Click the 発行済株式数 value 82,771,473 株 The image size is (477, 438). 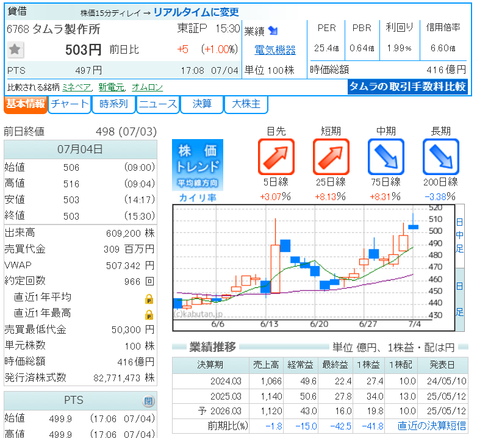tap(124, 378)
